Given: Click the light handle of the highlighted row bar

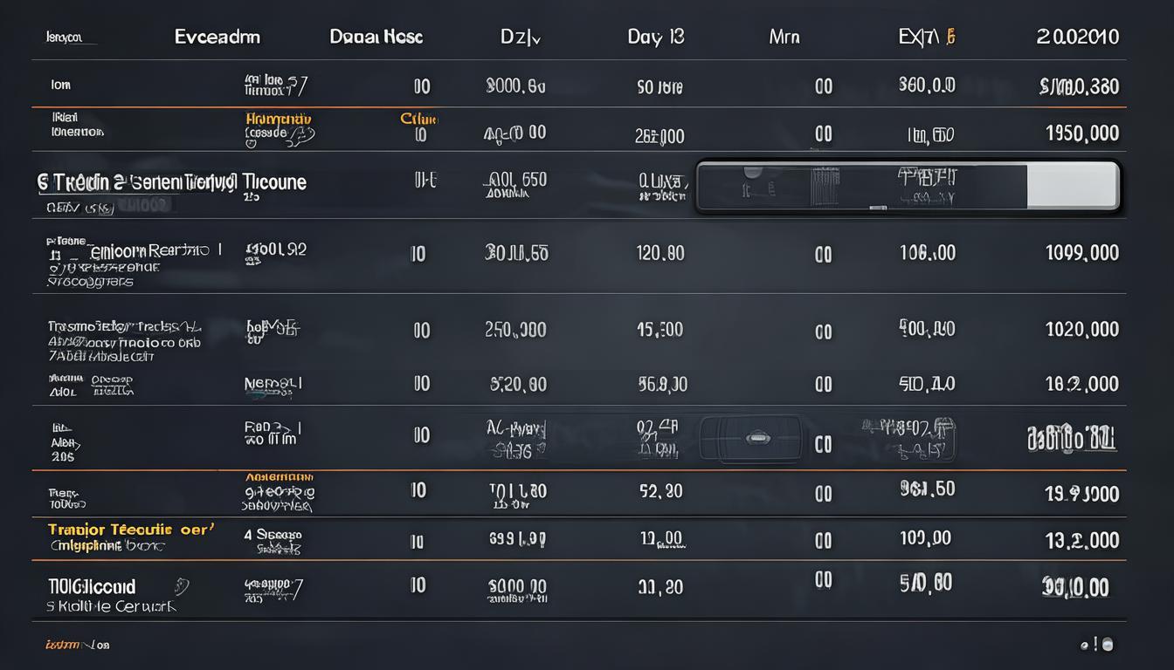Looking at the screenshot, I should [1072, 186].
